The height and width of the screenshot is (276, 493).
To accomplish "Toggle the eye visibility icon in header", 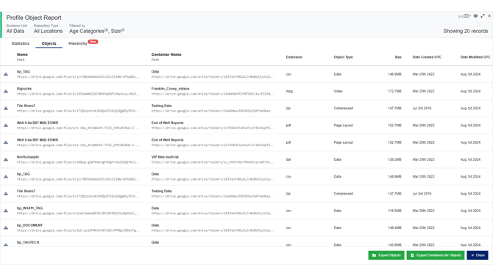I will coord(475,16).
